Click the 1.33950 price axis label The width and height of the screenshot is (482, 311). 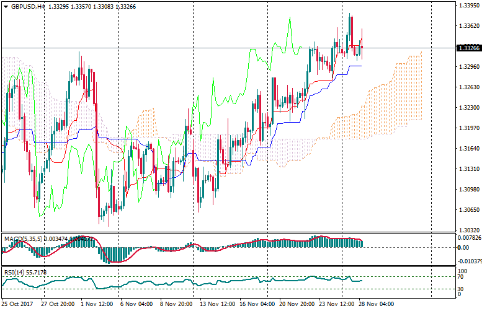pyautogui.click(x=468, y=6)
